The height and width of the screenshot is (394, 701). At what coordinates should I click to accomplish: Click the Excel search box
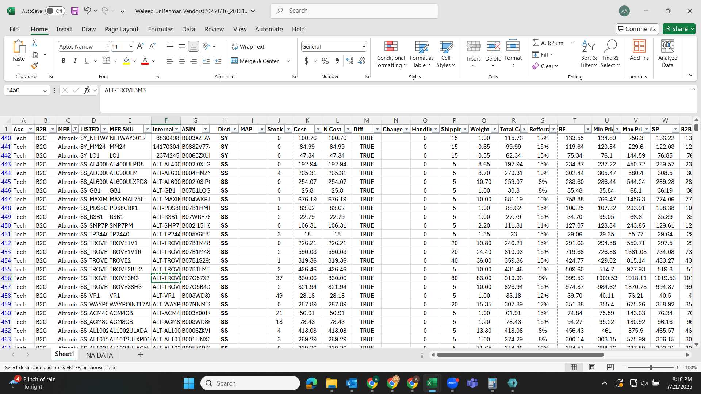click(x=354, y=11)
